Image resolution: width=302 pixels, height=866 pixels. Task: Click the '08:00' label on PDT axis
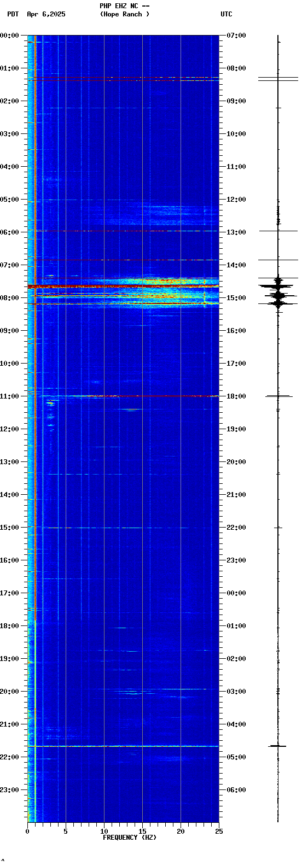point(9,298)
